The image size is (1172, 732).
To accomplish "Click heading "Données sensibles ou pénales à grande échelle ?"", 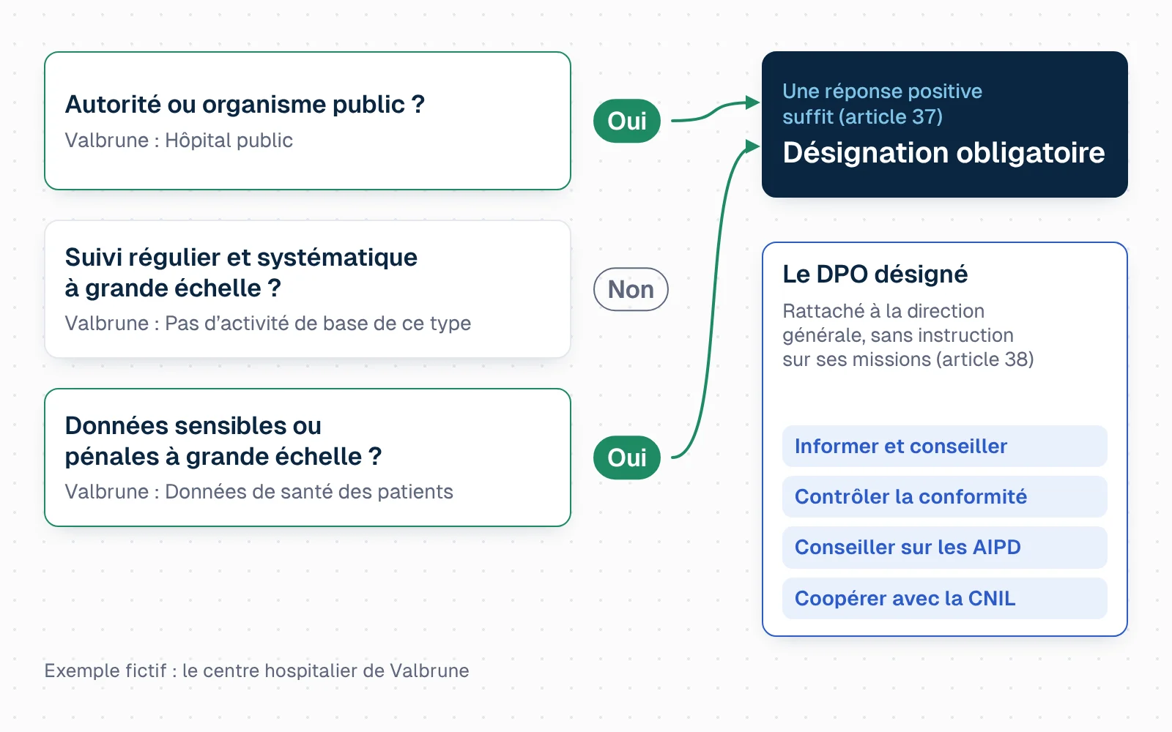I will (x=223, y=441).
